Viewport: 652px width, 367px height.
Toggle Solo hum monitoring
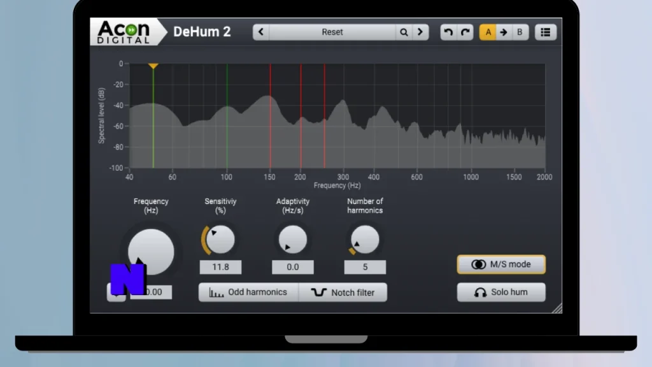click(501, 292)
